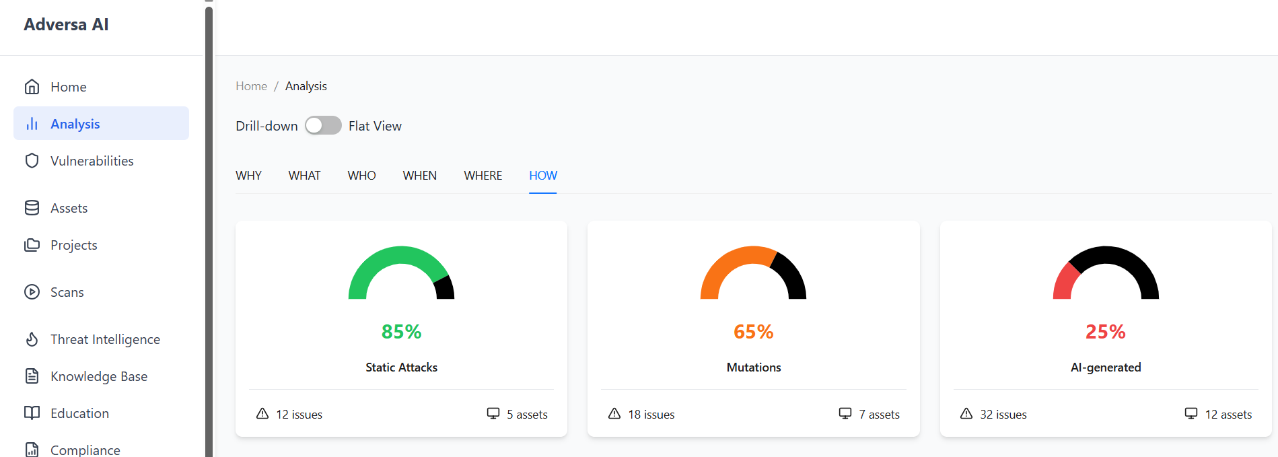Click monitor icon beside 7 assets
The width and height of the screenshot is (1278, 457).
(845, 414)
